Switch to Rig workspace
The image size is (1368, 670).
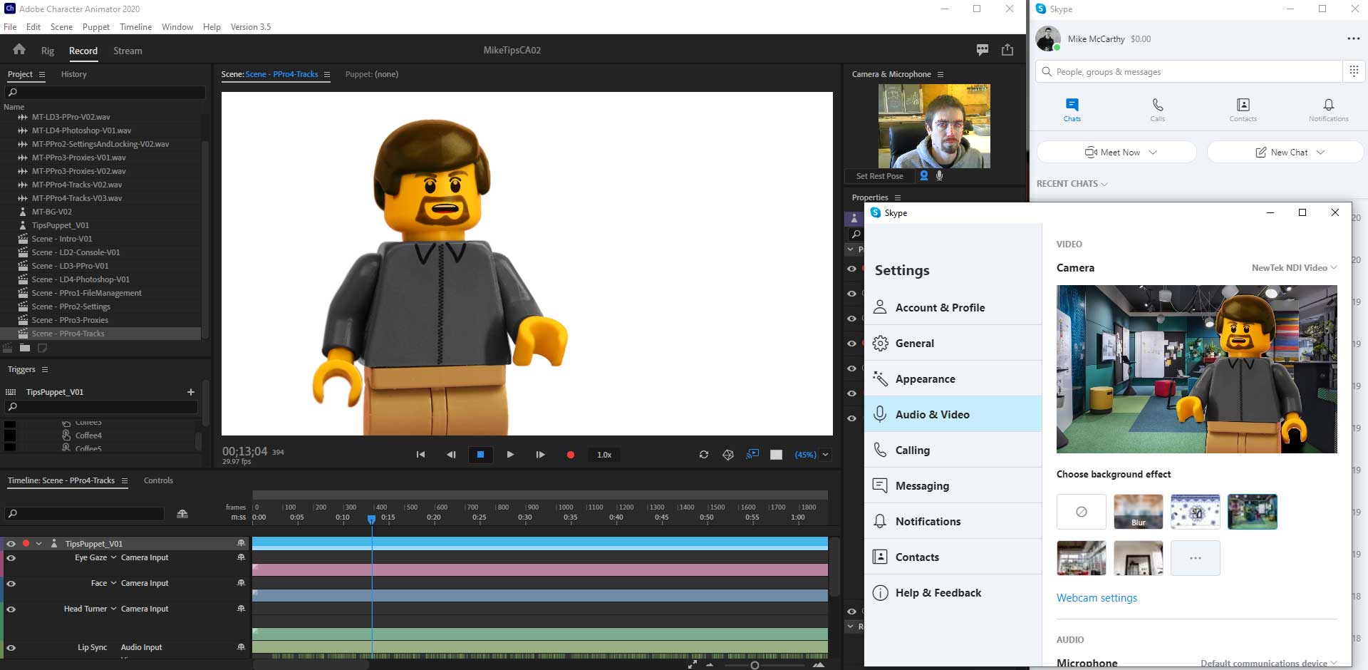(47, 51)
